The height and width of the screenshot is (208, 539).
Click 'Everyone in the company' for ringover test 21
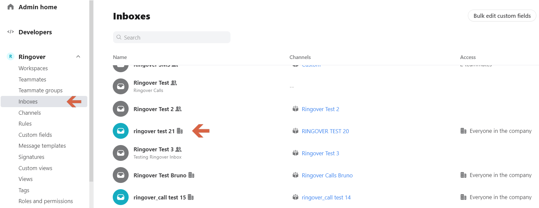(x=501, y=131)
